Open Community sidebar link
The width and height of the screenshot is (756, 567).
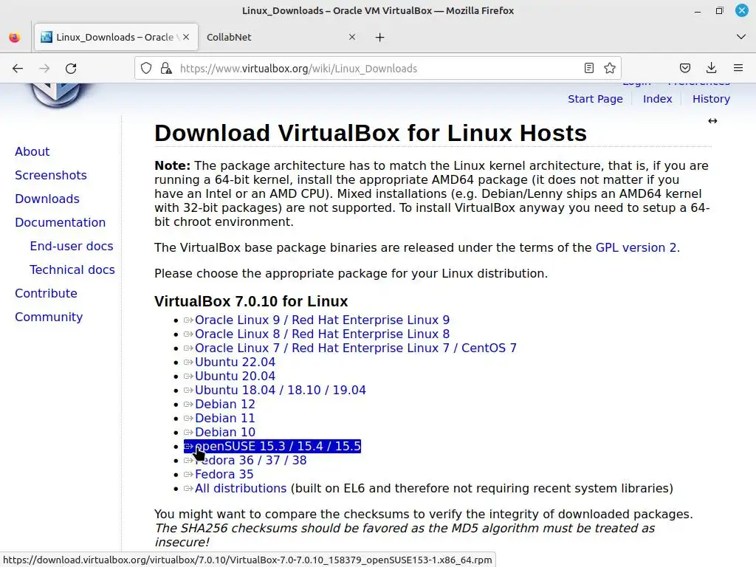click(49, 317)
